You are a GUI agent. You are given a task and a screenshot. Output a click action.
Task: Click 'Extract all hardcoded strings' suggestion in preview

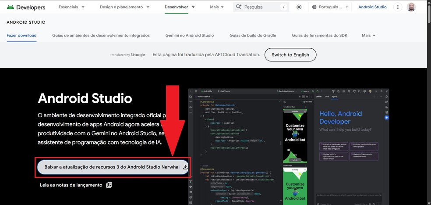(334, 146)
